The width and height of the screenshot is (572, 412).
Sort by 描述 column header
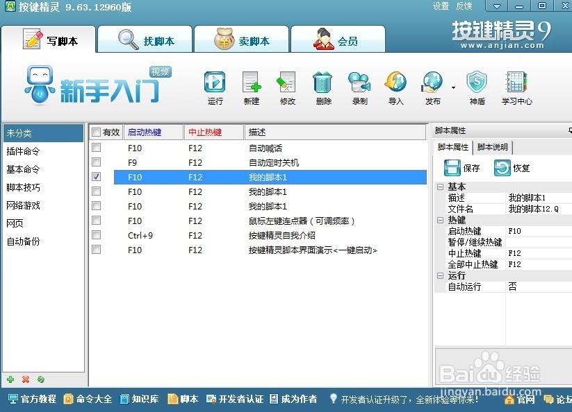(335, 132)
